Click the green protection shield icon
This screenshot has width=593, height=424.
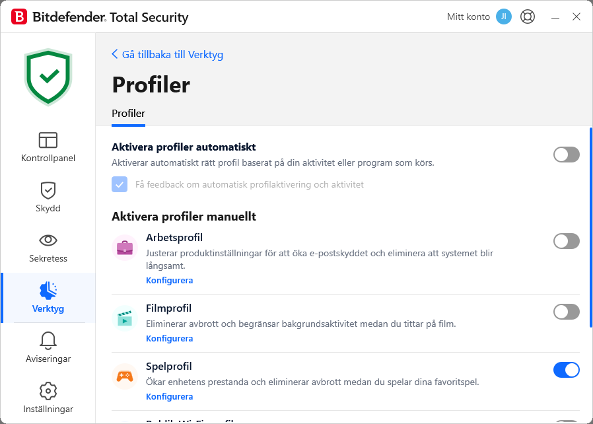[48, 77]
